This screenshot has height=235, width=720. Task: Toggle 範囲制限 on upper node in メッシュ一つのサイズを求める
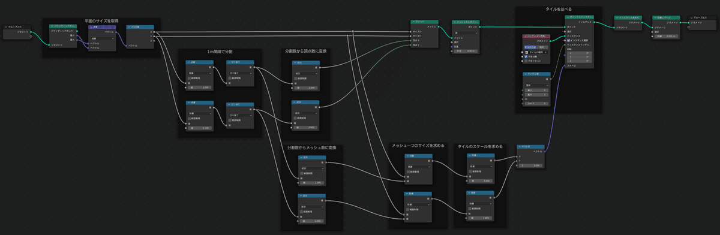point(408,171)
